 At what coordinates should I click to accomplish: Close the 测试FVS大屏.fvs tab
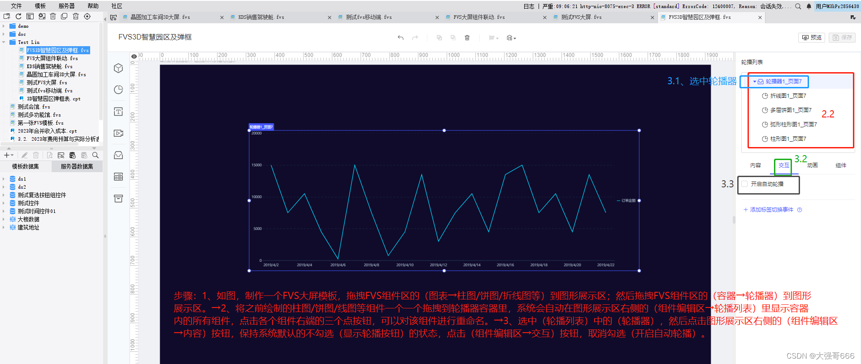coord(652,17)
